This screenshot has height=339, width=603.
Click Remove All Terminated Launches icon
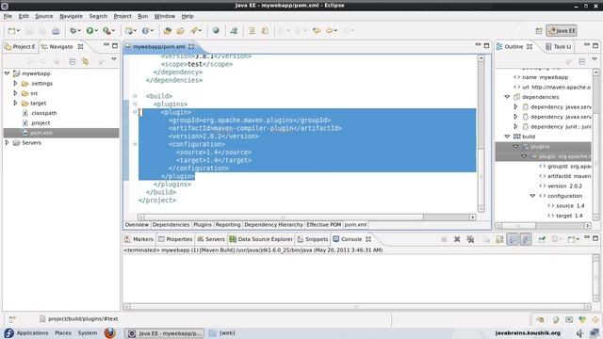(x=470, y=239)
